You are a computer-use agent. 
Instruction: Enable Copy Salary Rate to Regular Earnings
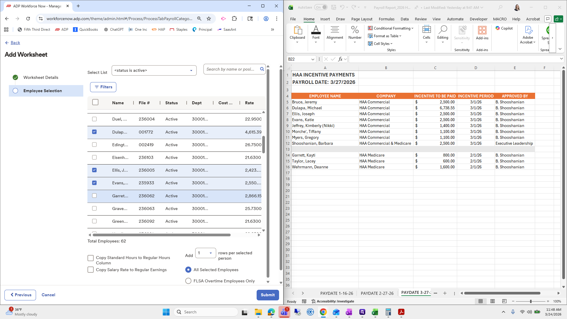(x=91, y=270)
